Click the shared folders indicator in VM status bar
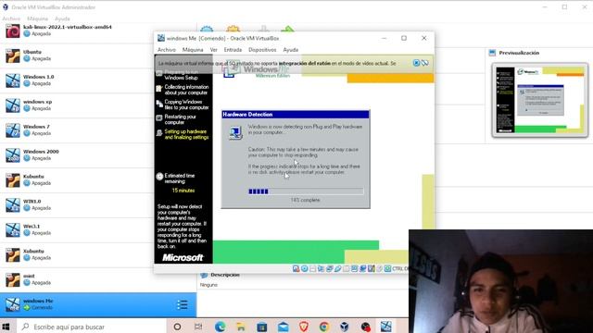The width and height of the screenshot is (593, 333). click(x=346, y=268)
